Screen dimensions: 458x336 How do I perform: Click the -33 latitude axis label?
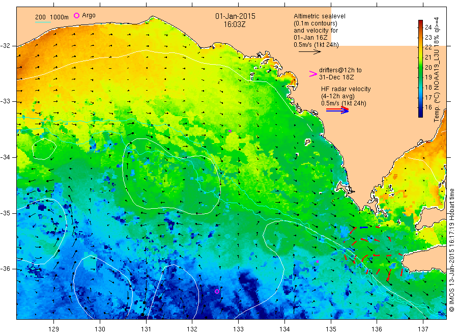[x=5, y=101]
